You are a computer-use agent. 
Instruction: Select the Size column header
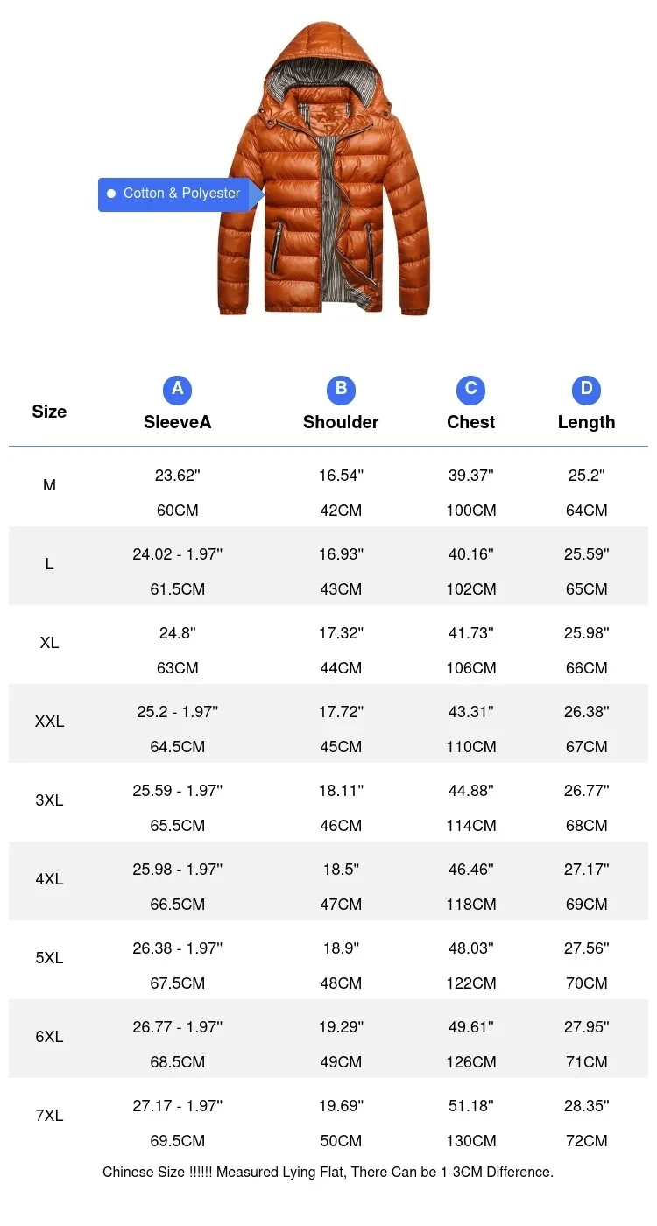[49, 412]
